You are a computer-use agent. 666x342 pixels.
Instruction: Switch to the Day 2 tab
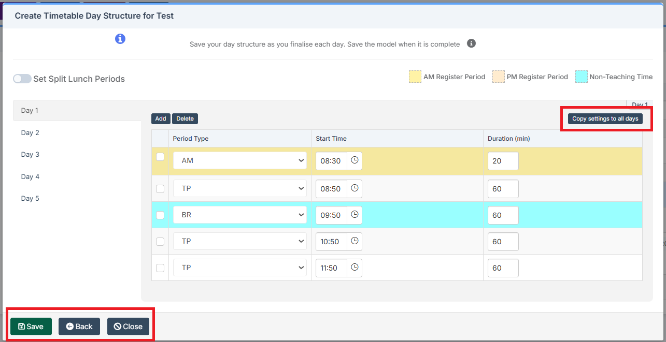30,133
